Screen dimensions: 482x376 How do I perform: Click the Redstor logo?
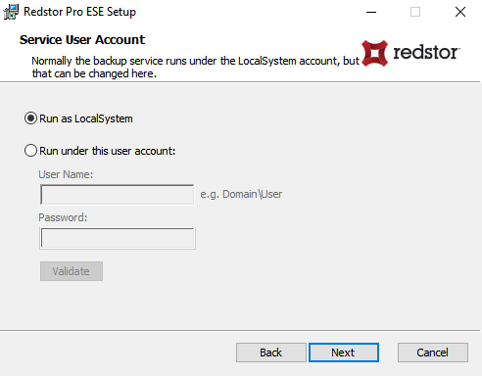[410, 53]
